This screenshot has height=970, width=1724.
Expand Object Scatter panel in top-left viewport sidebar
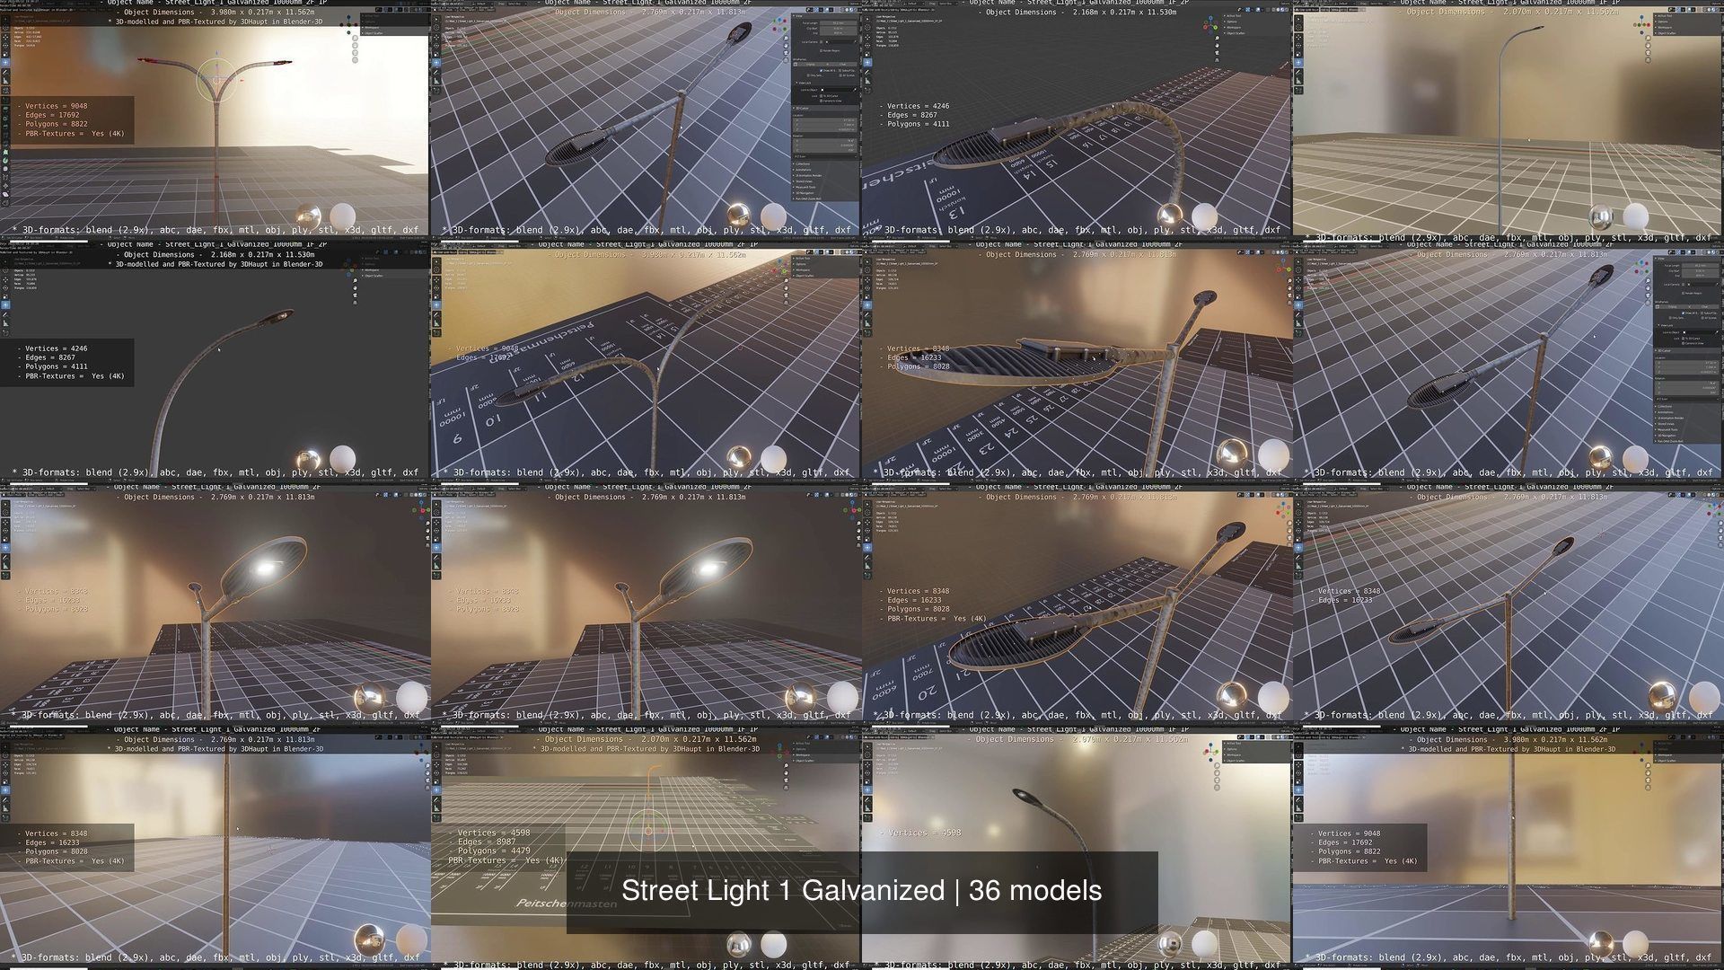tap(374, 33)
